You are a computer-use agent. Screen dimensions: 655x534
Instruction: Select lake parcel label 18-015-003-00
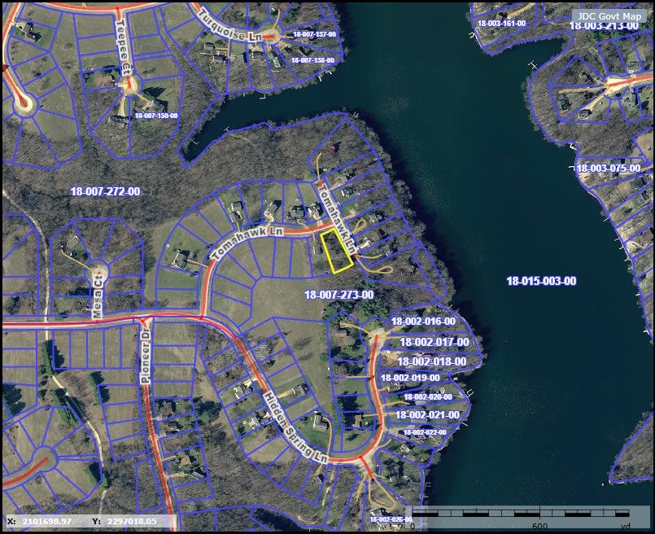[541, 281]
